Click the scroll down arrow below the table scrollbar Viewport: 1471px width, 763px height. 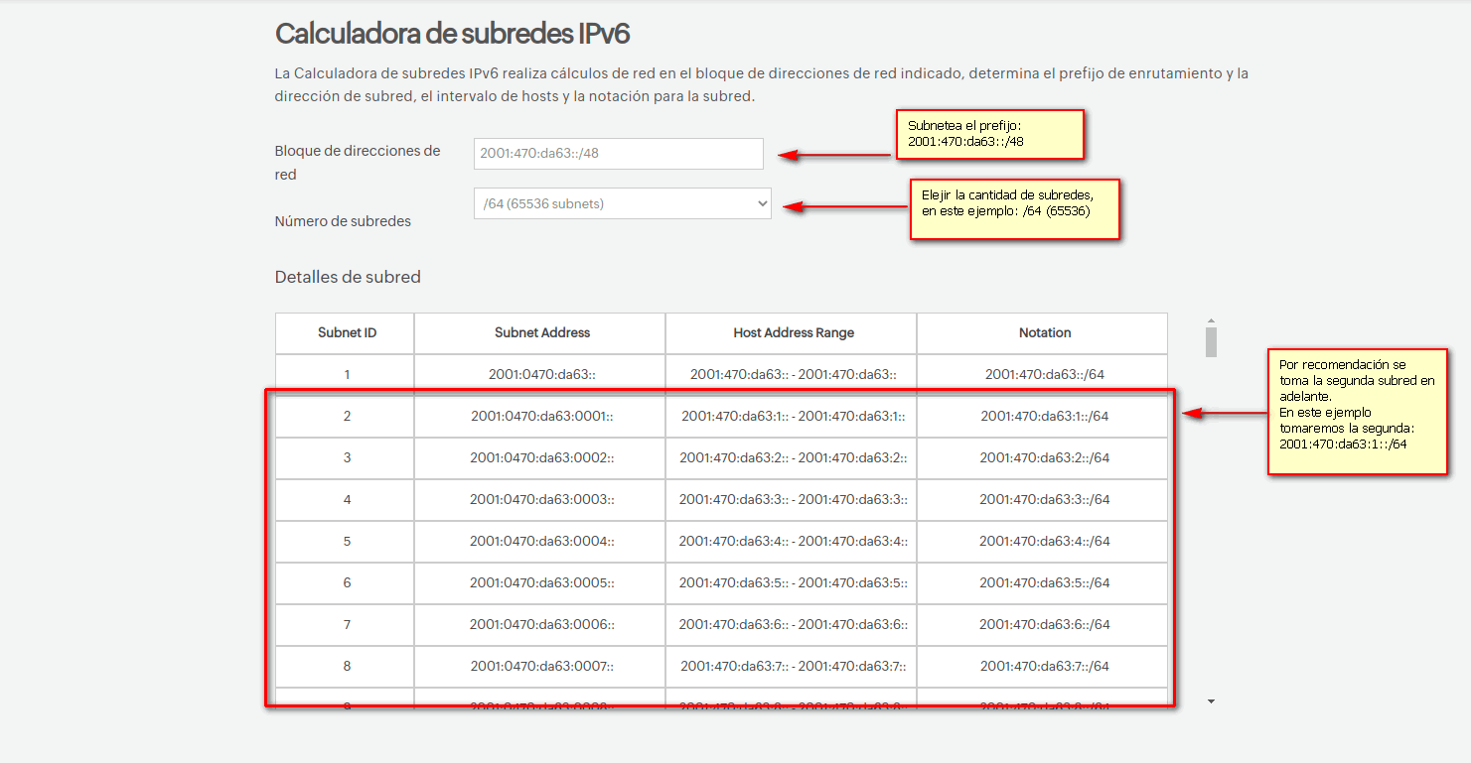tap(1210, 701)
